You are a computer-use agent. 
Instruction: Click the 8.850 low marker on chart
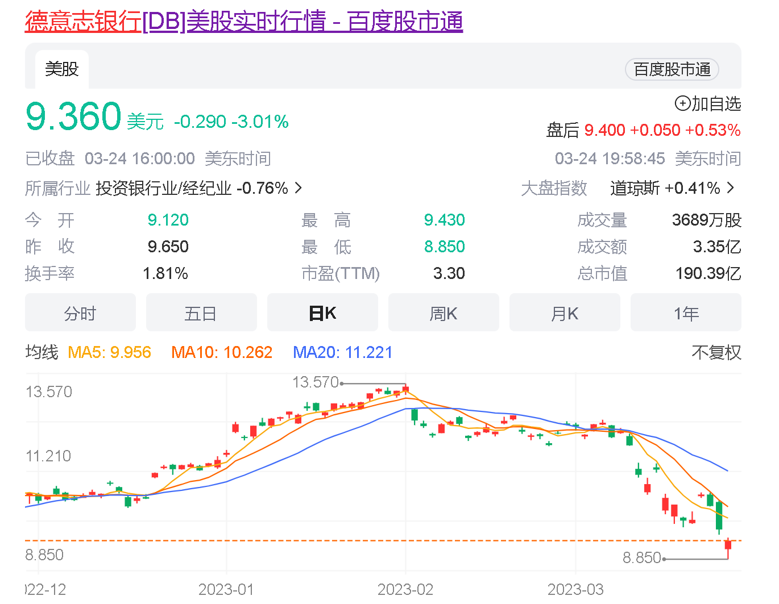642,558
